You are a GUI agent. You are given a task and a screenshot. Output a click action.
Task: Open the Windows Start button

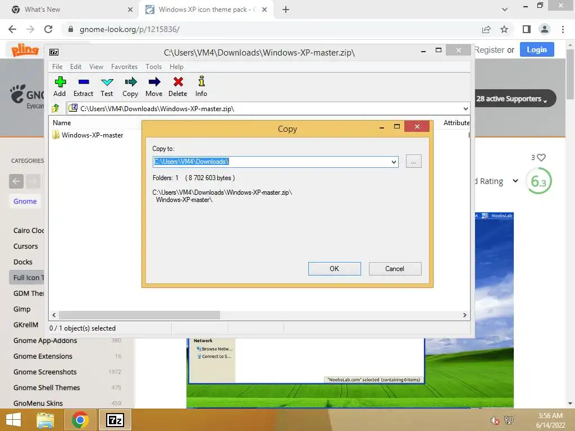click(13, 420)
